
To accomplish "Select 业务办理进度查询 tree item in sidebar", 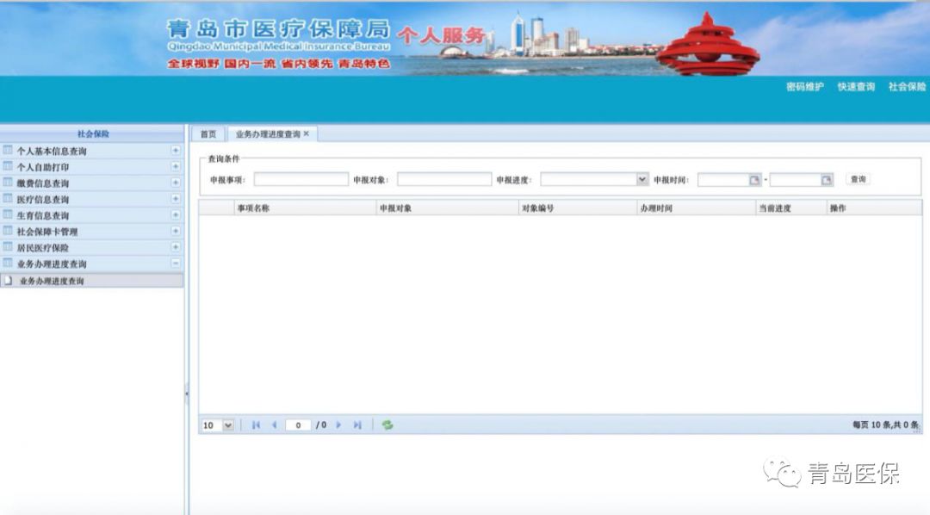I will pyautogui.click(x=52, y=281).
